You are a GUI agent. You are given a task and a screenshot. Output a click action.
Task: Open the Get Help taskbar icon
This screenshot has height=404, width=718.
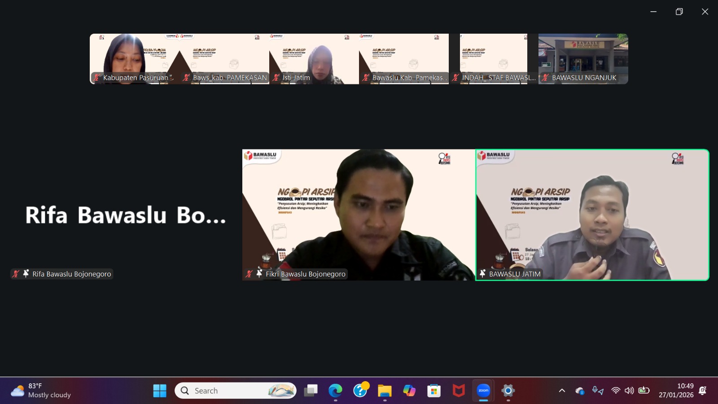point(360,391)
